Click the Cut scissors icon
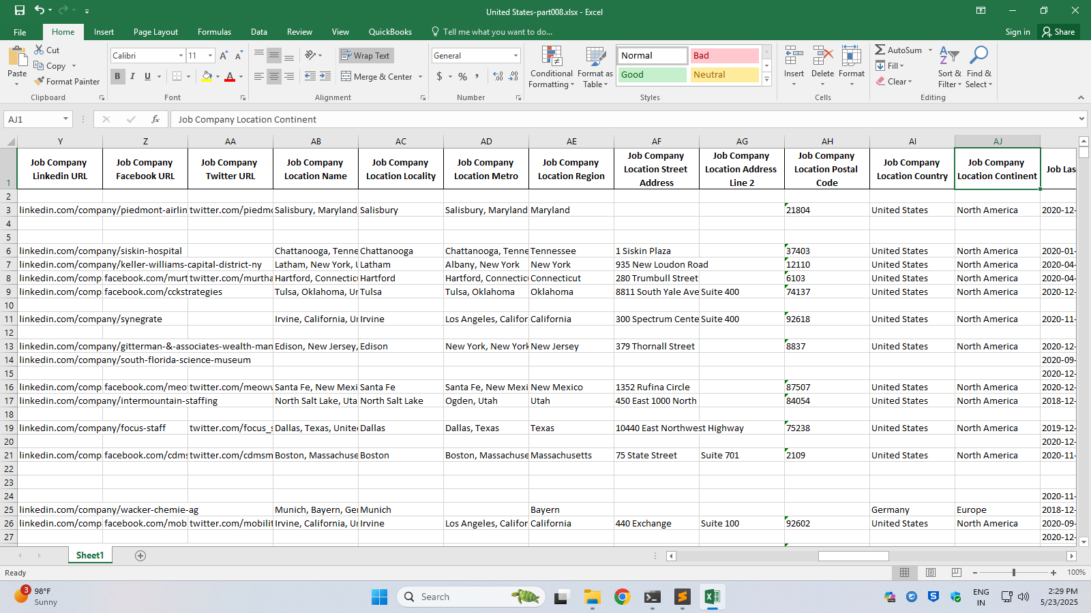This screenshot has height=613, width=1091. coord(39,50)
